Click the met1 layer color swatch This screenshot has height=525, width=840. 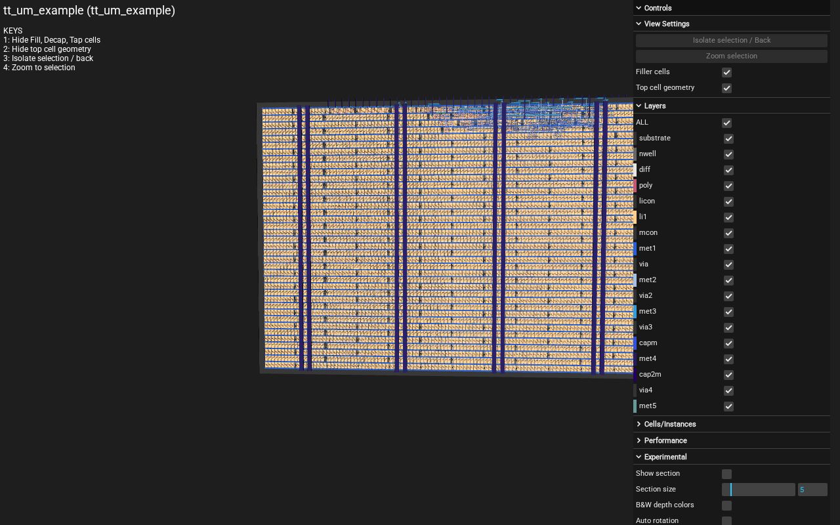[x=635, y=249]
